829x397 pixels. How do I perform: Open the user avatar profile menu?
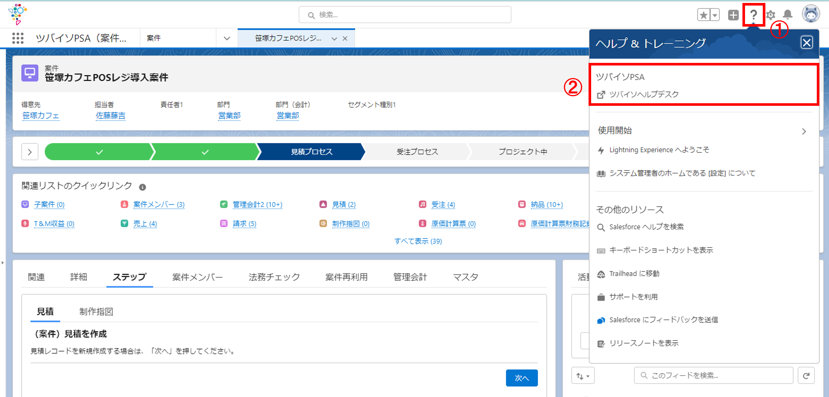[811, 14]
